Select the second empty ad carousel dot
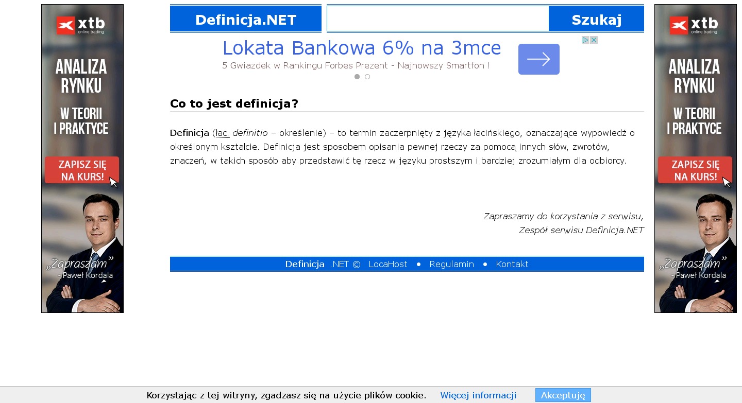The height and width of the screenshot is (403, 742). point(367,77)
